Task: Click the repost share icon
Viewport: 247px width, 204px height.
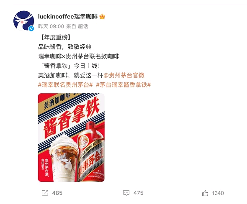Action: [x=45, y=193]
